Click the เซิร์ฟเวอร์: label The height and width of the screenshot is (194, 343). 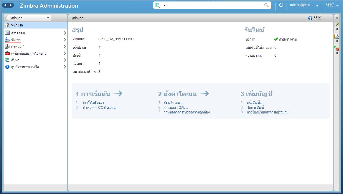tap(80, 47)
